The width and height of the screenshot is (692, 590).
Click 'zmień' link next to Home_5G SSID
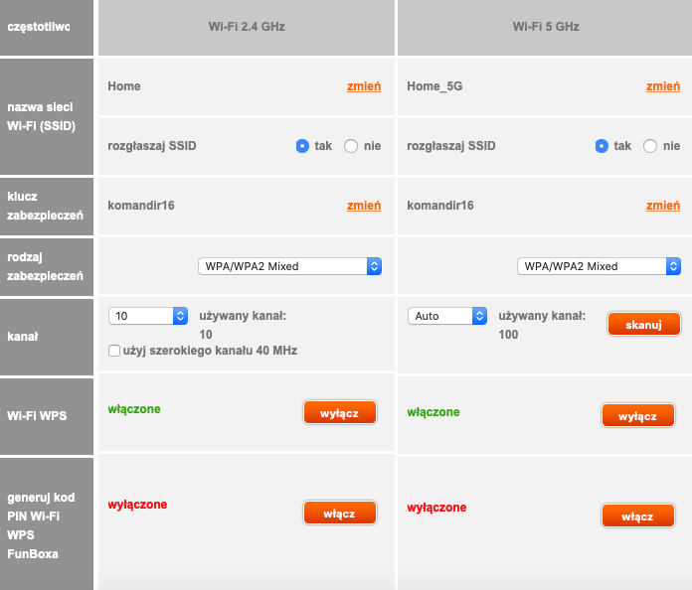662,86
